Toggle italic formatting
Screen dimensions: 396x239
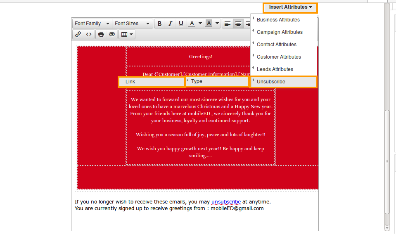(x=170, y=24)
